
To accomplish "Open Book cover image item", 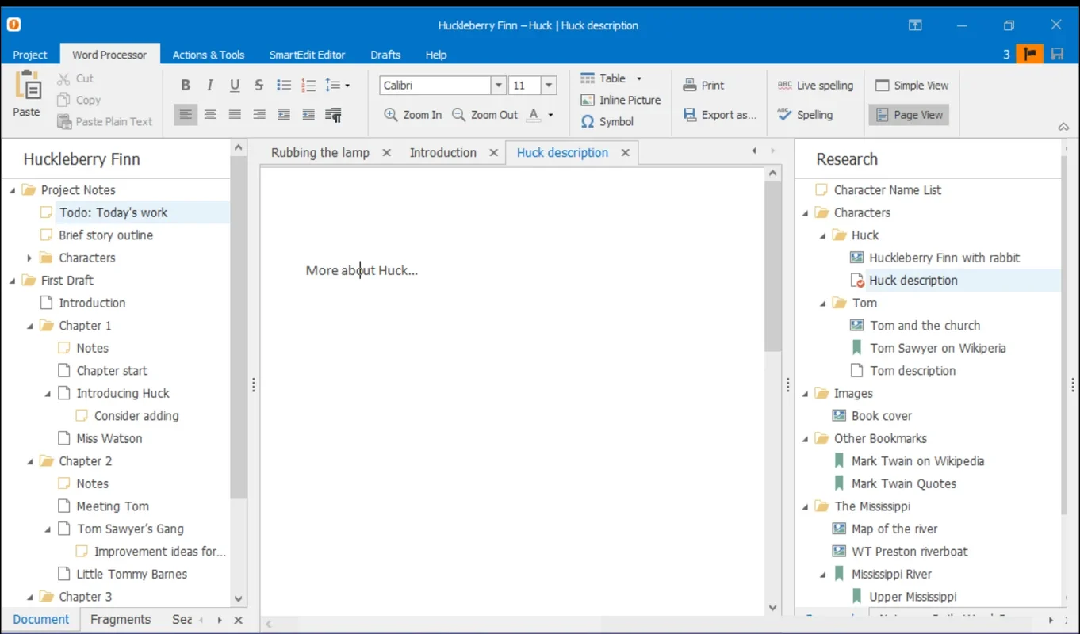I will 881,416.
